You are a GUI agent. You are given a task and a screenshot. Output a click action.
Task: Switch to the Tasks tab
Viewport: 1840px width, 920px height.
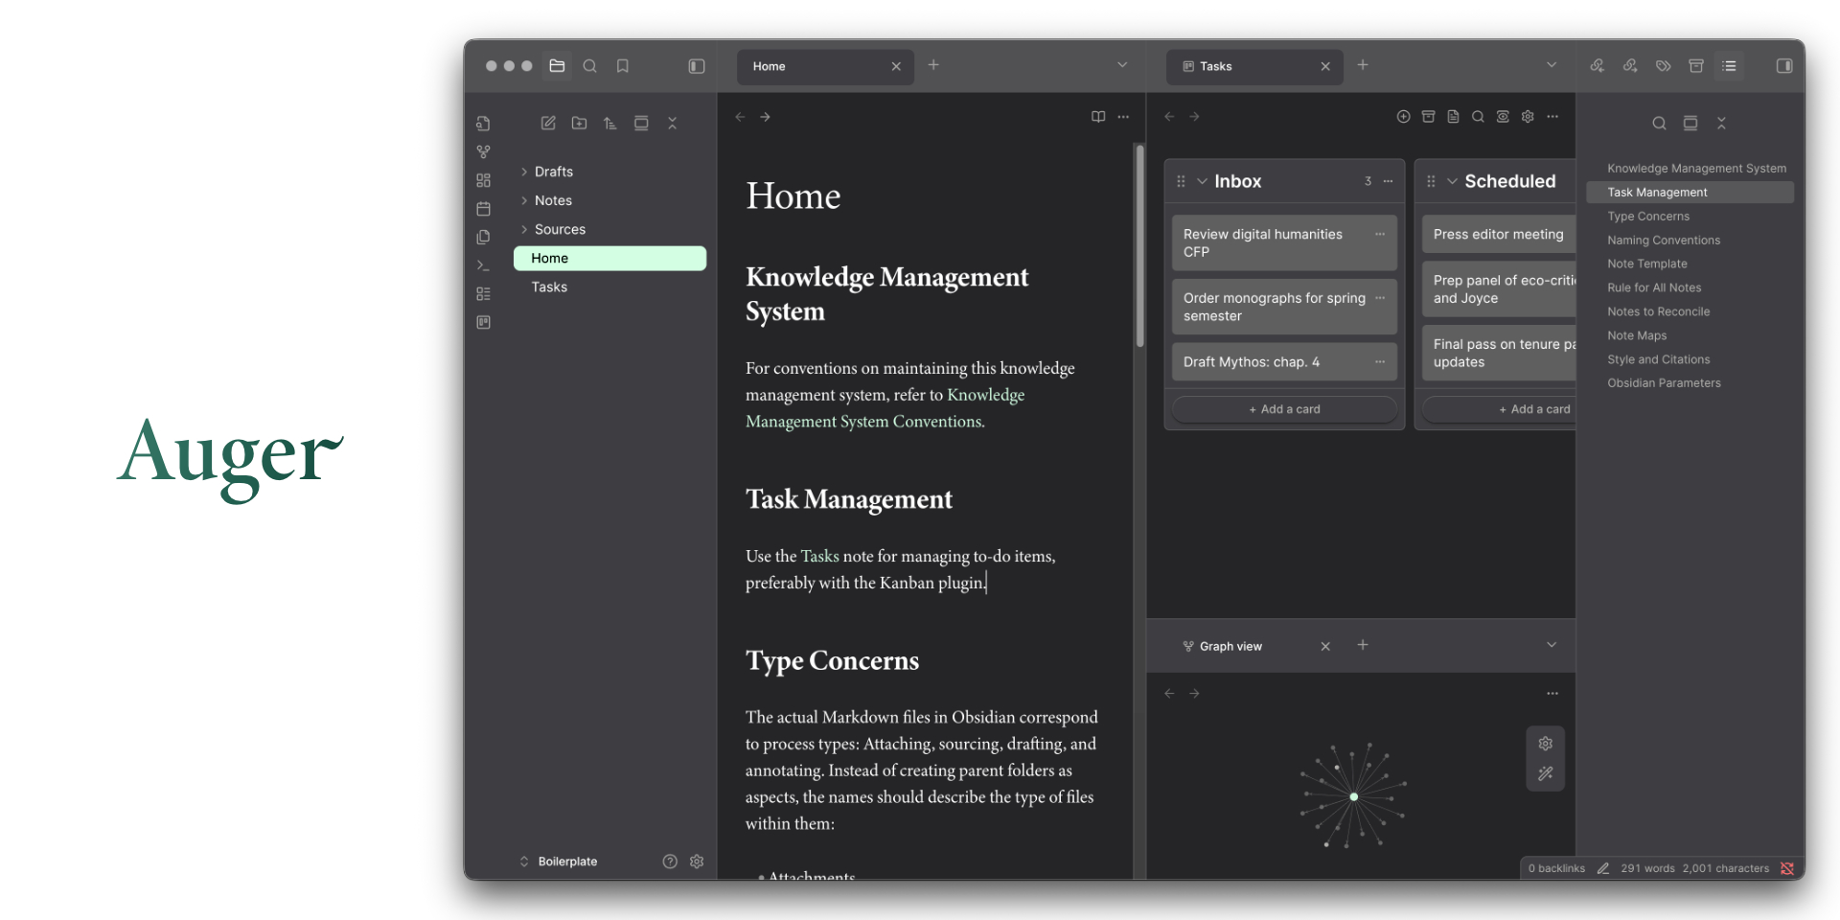(1254, 66)
